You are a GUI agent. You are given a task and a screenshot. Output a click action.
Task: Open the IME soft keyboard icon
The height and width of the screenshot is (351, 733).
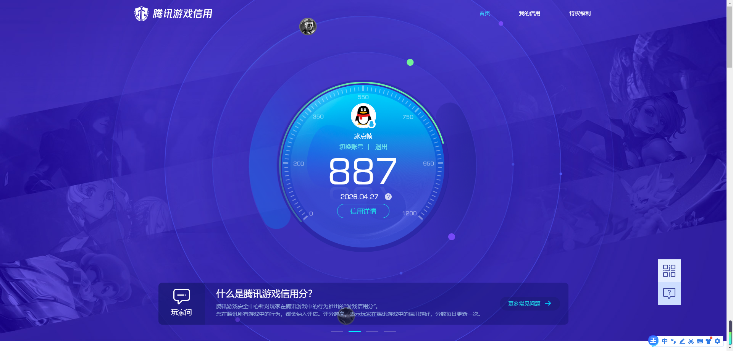pyautogui.click(x=700, y=341)
